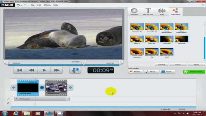This screenshot has width=206, height=116.
Task: Expand the Kalimba.mp3 audio track dropdown arrow
Action: click(x=16, y=99)
